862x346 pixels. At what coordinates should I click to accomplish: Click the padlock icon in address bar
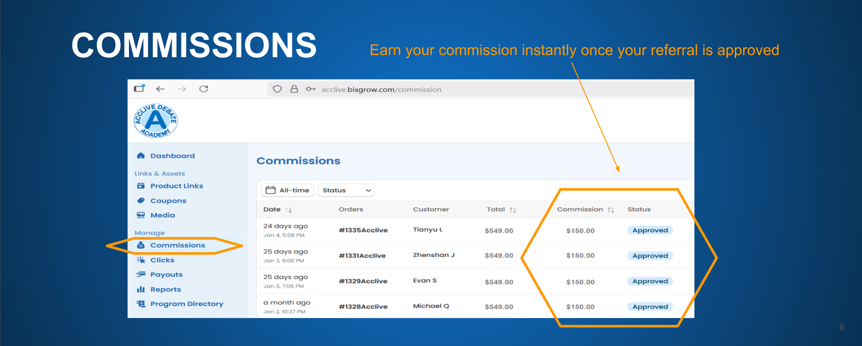pos(294,89)
